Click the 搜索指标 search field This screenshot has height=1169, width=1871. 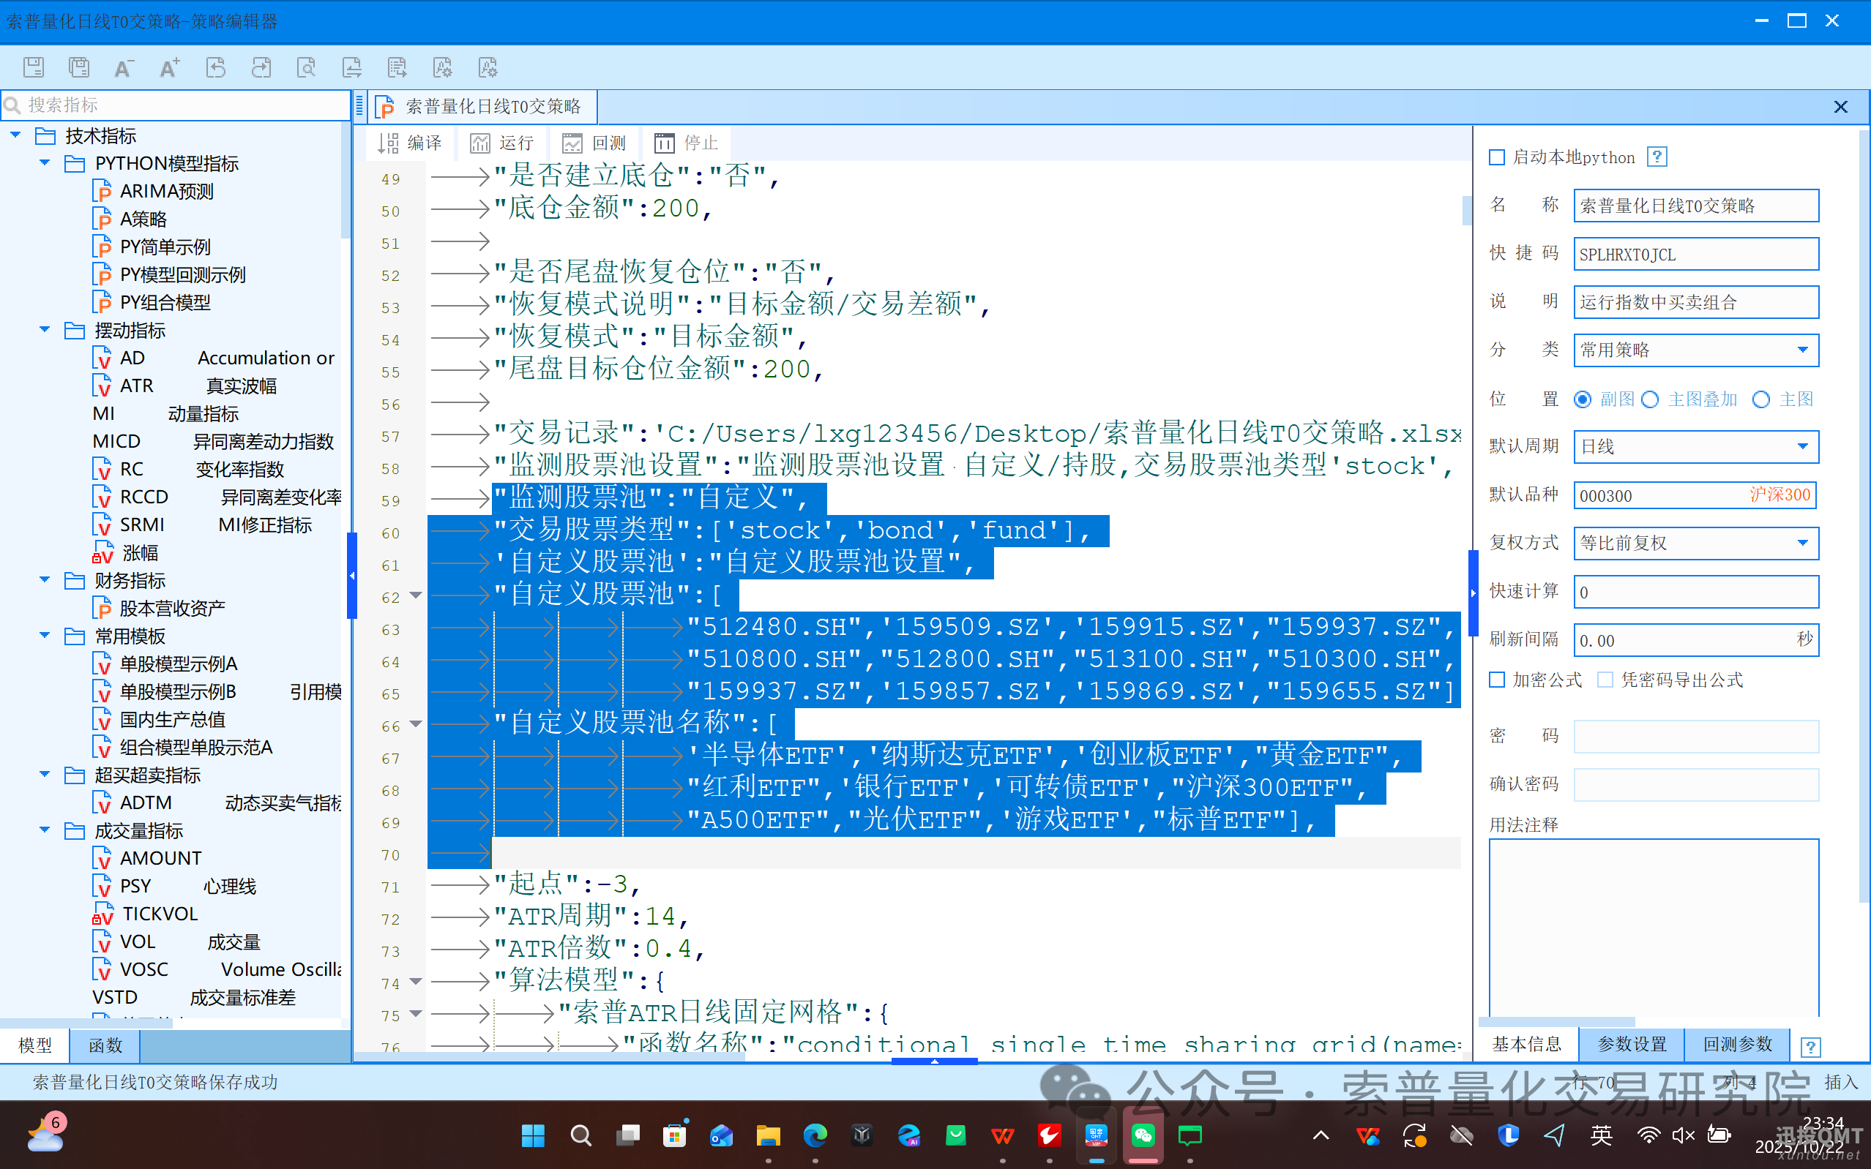click(178, 105)
